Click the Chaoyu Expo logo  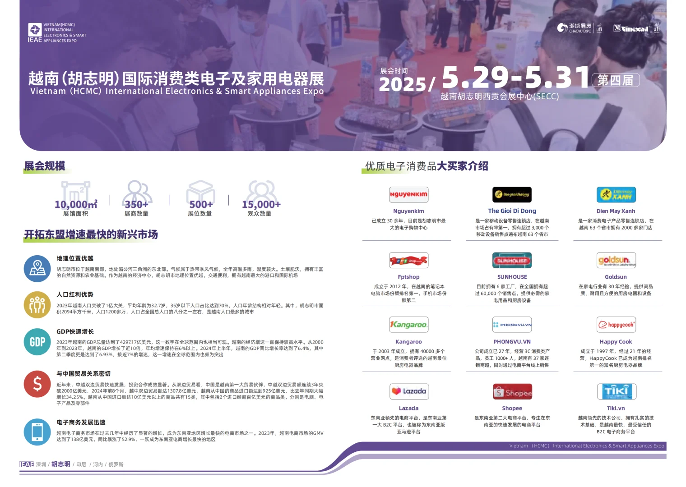(574, 28)
